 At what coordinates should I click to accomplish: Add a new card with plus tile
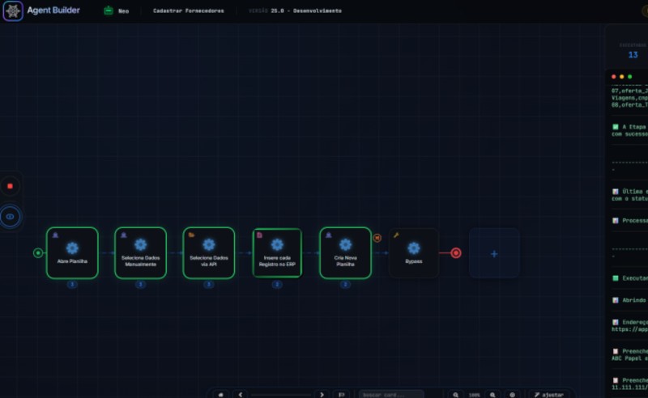click(x=494, y=253)
